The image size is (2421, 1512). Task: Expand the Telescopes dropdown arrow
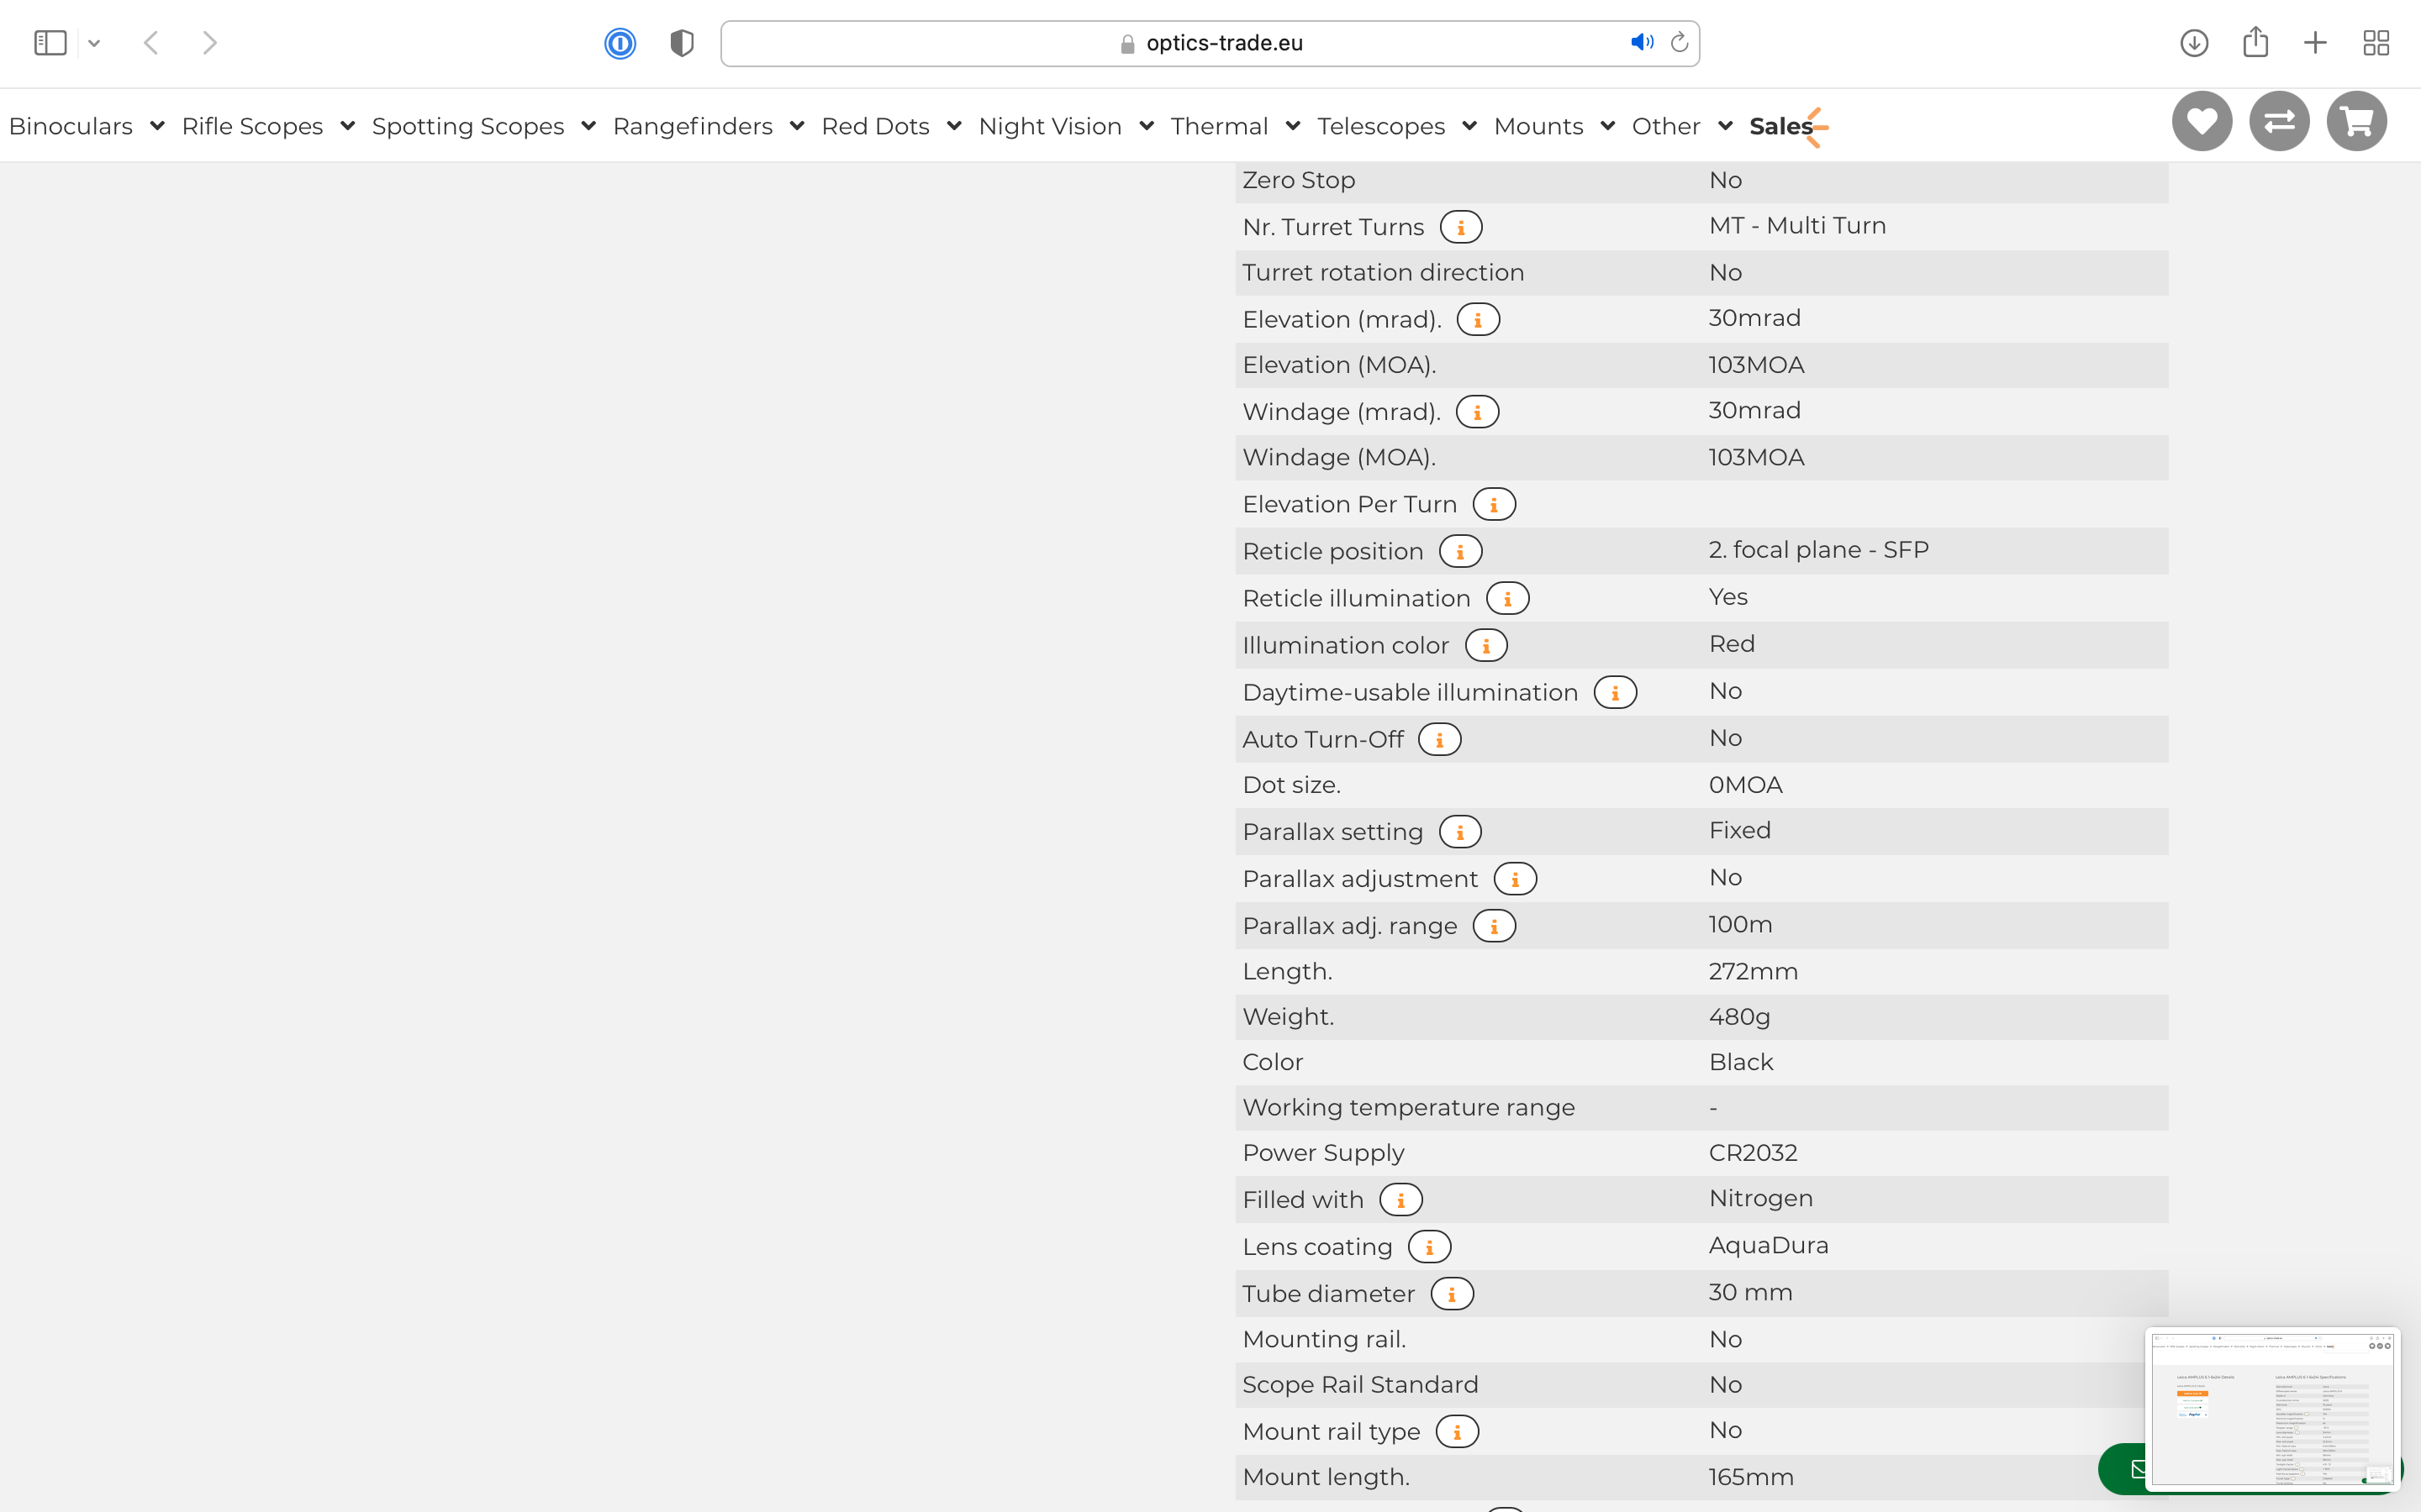(x=1469, y=126)
